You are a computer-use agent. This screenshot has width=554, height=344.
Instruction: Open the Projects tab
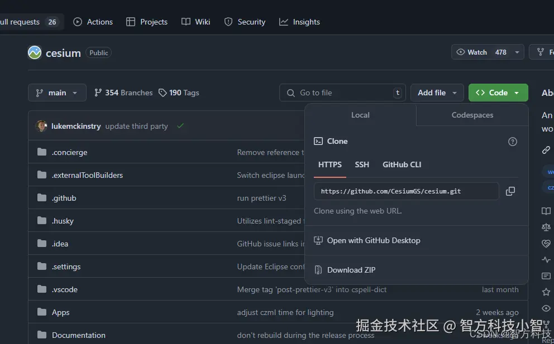coord(147,22)
